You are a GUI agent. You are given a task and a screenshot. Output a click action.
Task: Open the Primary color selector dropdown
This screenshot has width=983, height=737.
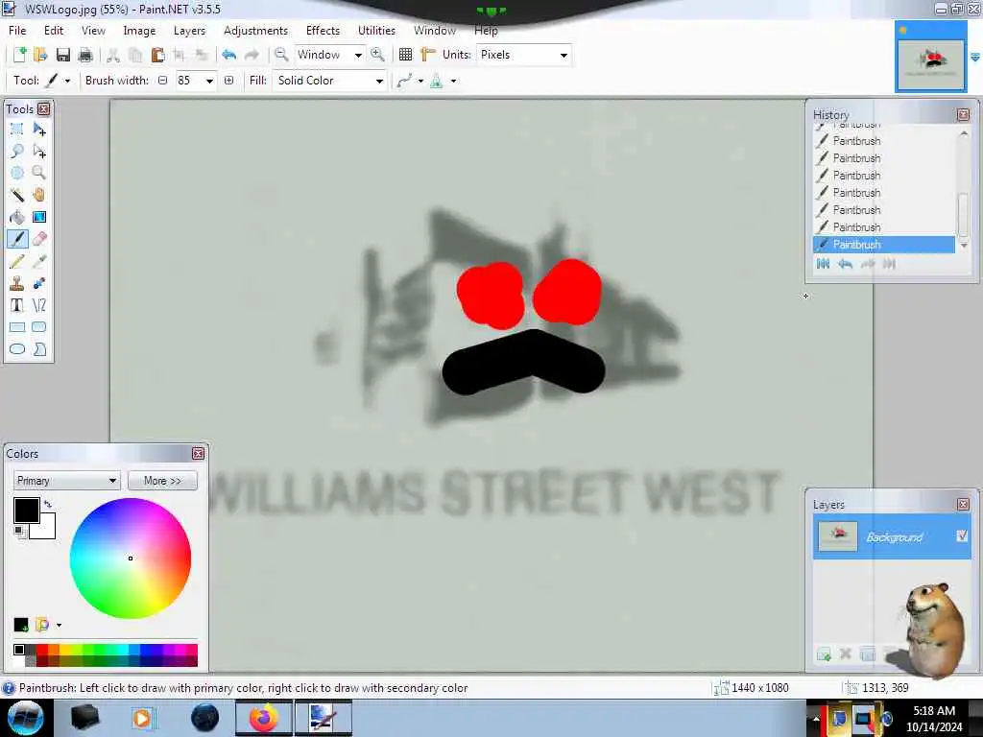click(66, 481)
